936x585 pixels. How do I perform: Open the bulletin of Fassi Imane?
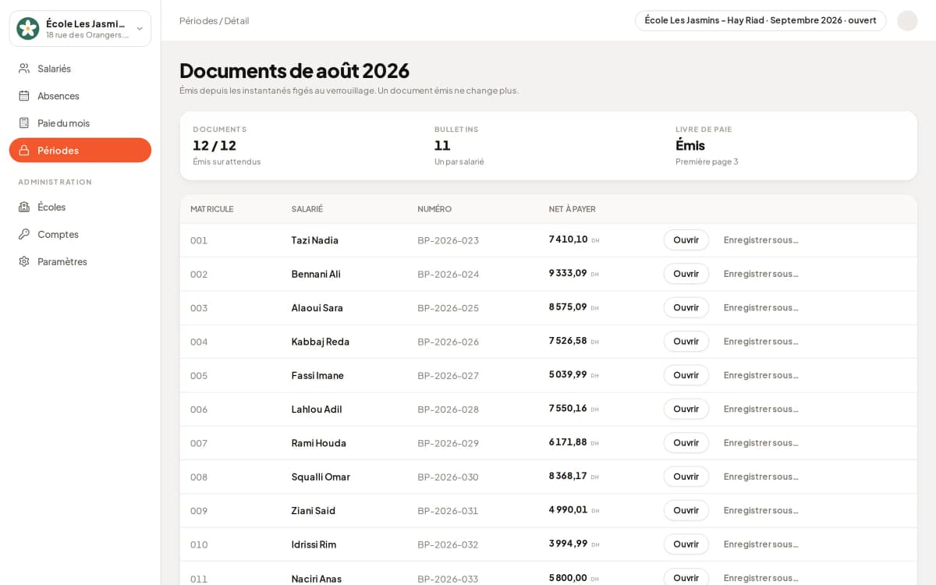pyautogui.click(x=686, y=375)
